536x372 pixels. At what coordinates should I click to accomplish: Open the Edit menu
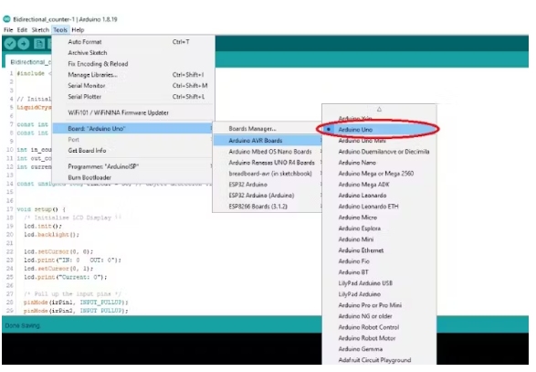point(22,30)
